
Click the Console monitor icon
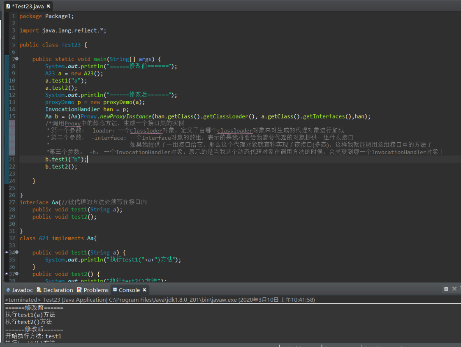[x=115, y=290]
